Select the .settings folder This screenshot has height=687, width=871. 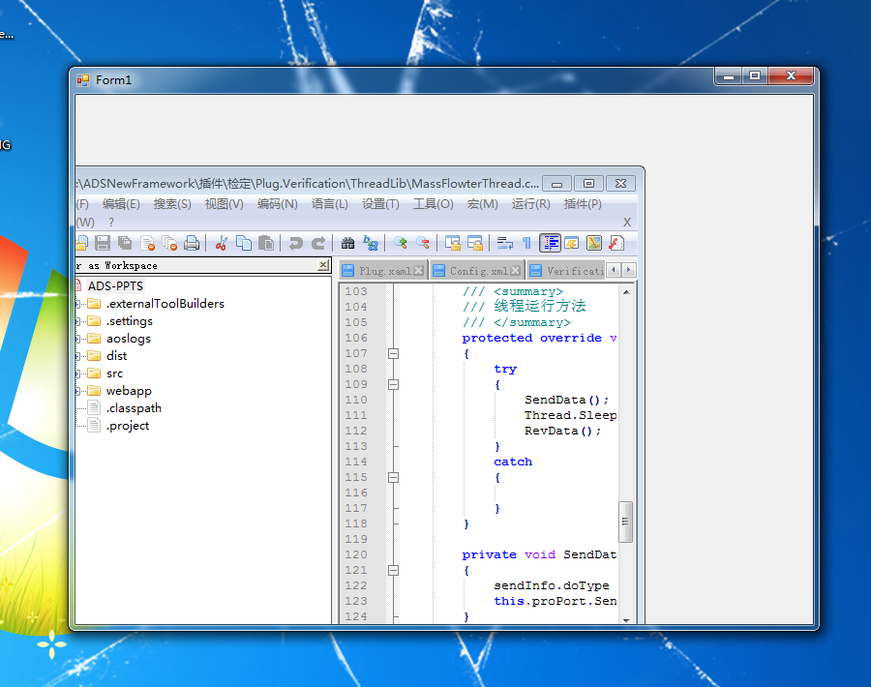130,321
